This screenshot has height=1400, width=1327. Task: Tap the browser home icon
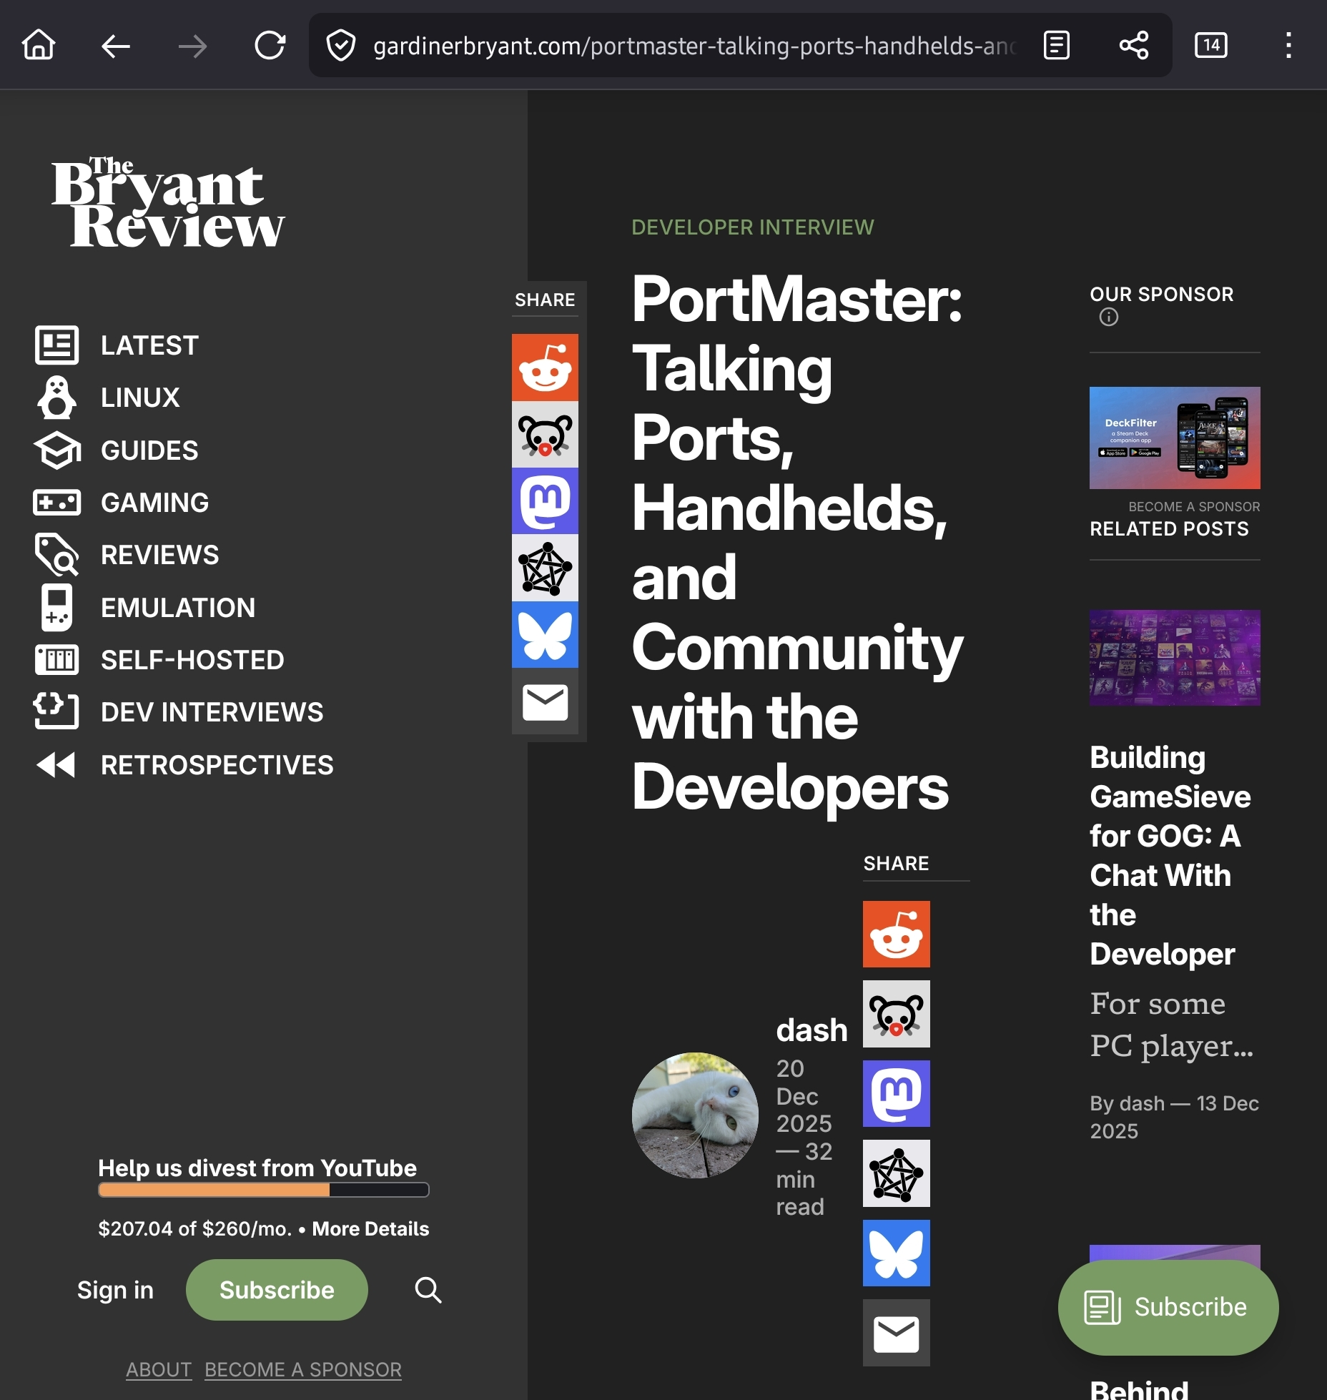39,46
